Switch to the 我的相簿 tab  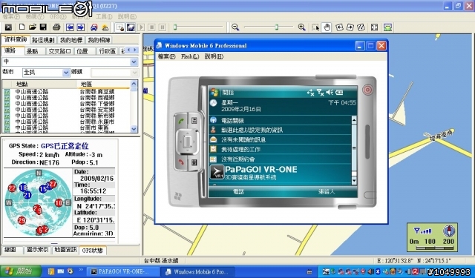99,40
